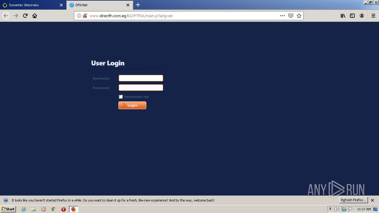Select the Firefox taskbar button
The image size is (379, 213).
pos(73,209)
